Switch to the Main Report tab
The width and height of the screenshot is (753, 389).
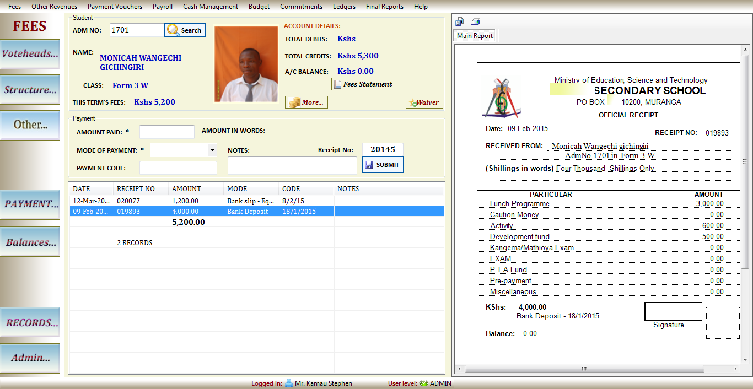click(475, 35)
